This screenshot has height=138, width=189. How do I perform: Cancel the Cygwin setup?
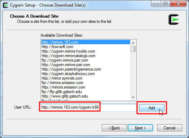170,128
